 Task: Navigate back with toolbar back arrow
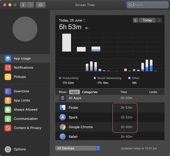point(23,5)
